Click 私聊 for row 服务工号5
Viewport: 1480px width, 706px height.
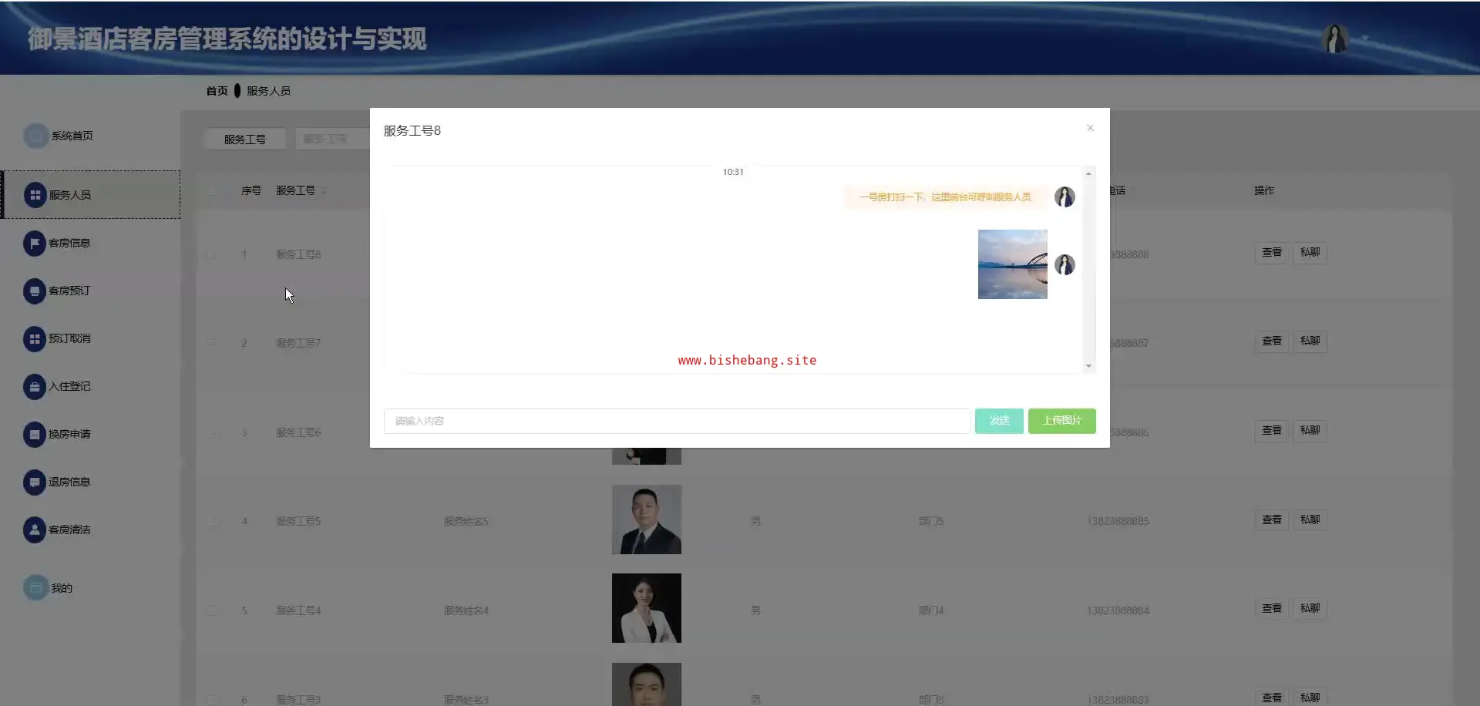(x=1310, y=520)
